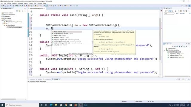The width and height of the screenshot is (191, 107).
Task: Click the editor vertical scrollbar
Action: [x=160, y=39]
